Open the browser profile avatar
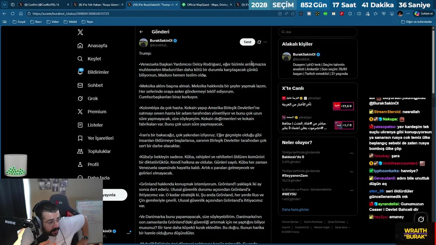Image resolution: width=436 pixels, height=245 pixels. point(400,14)
